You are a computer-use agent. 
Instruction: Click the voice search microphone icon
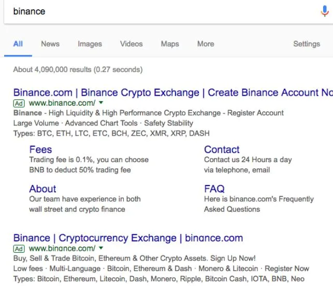pos(325,11)
